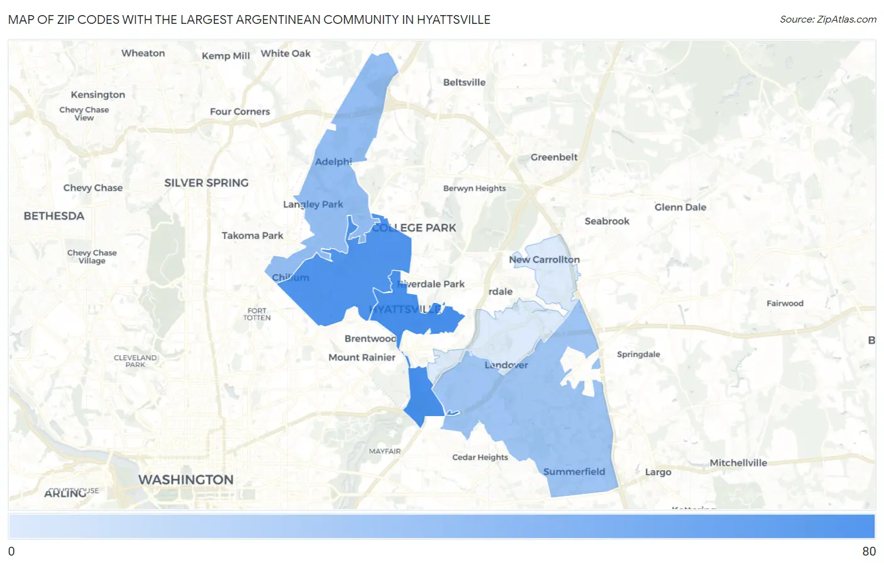Click the HYATTSVILLE label

tap(405, 309)
